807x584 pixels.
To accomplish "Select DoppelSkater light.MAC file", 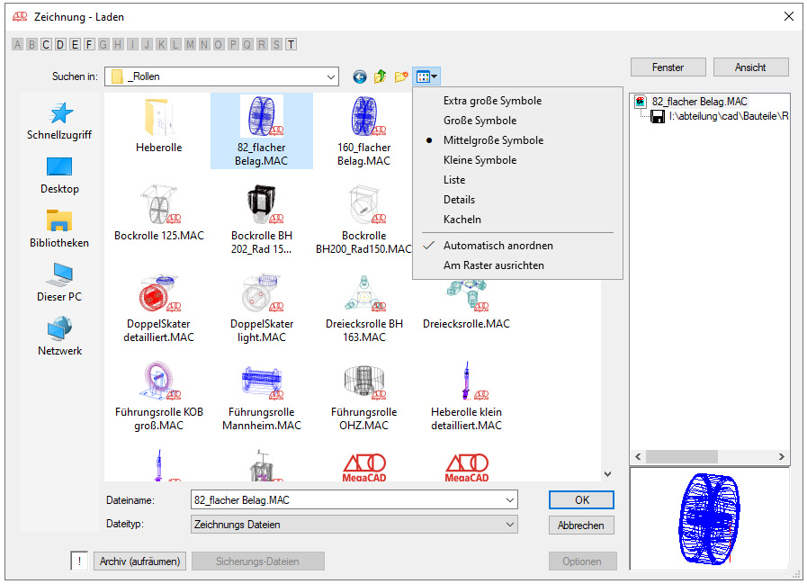I will point(262,308).
